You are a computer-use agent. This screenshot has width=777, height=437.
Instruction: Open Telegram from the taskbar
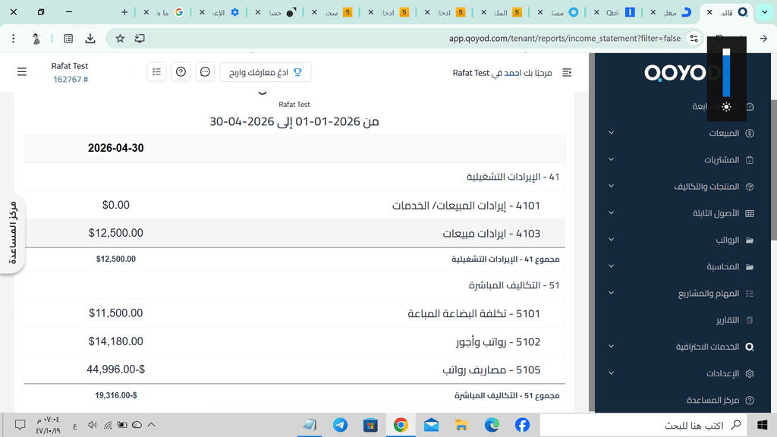340,425
